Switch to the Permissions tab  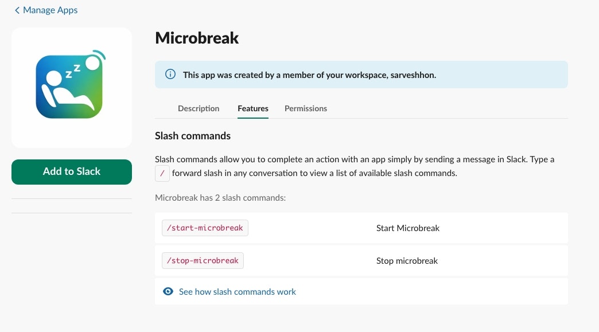tap(306, 108)
